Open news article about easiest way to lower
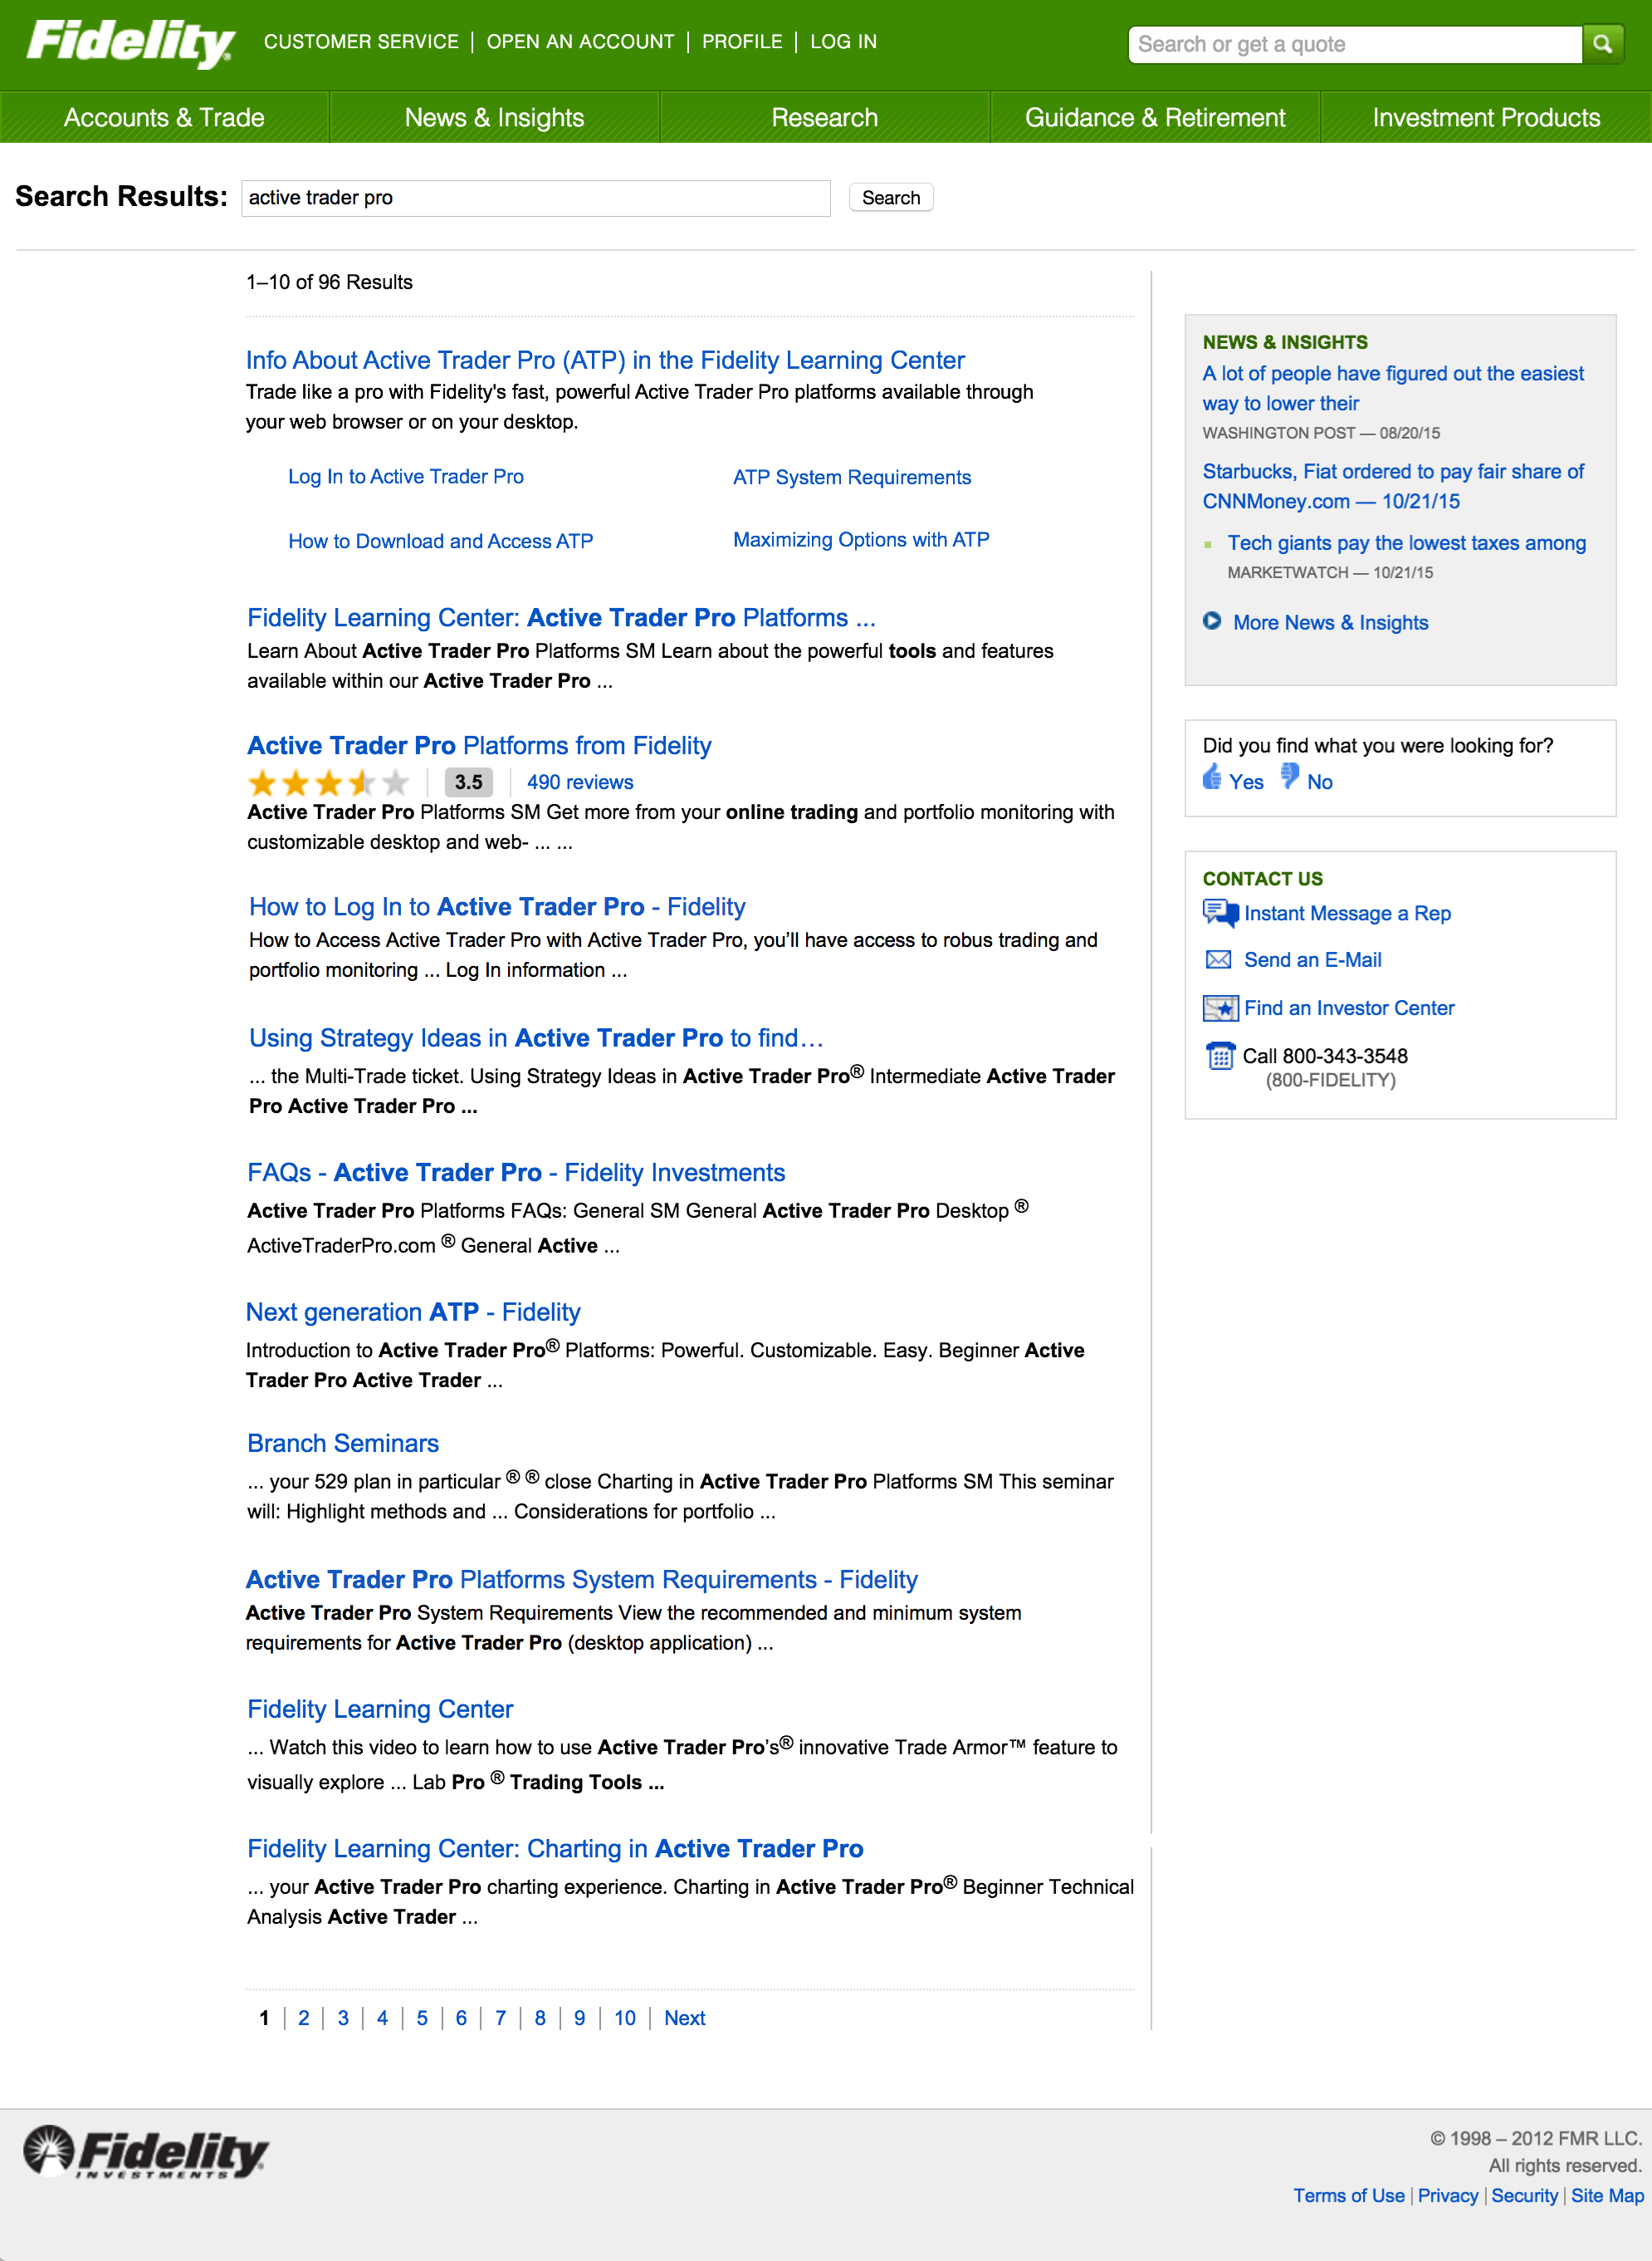 coord(1393,388)
